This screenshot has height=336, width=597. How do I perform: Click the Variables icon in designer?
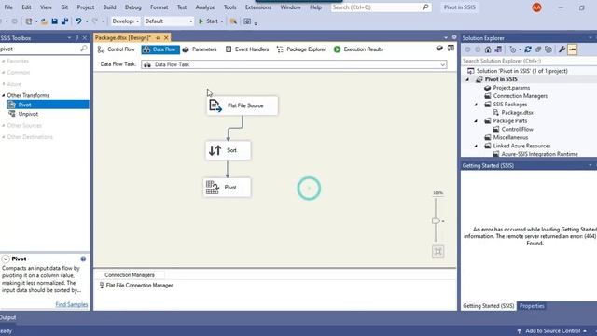click(439, 48)
